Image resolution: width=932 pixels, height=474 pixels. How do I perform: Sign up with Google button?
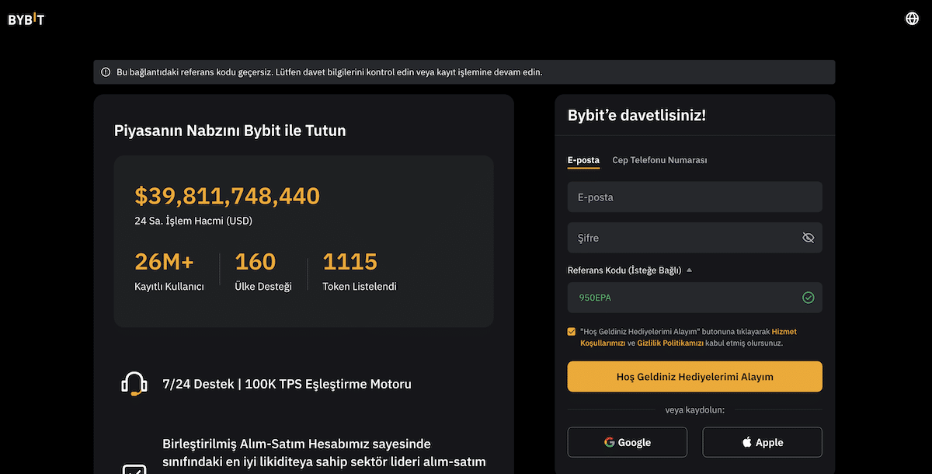click(x=628, y=442)
